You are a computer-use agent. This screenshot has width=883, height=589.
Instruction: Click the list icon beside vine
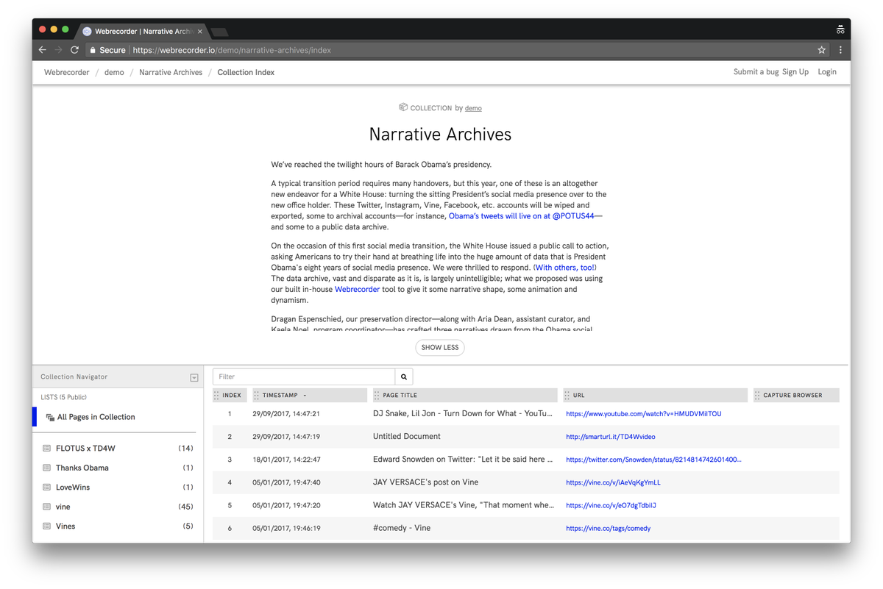click(46, 507)
